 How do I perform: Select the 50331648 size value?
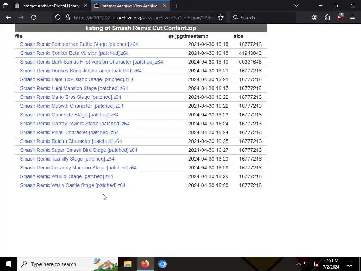[x=250, y=62]
